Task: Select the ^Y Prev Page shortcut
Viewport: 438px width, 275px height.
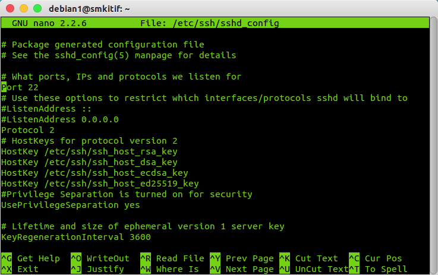Action: (x=242, y=258)
